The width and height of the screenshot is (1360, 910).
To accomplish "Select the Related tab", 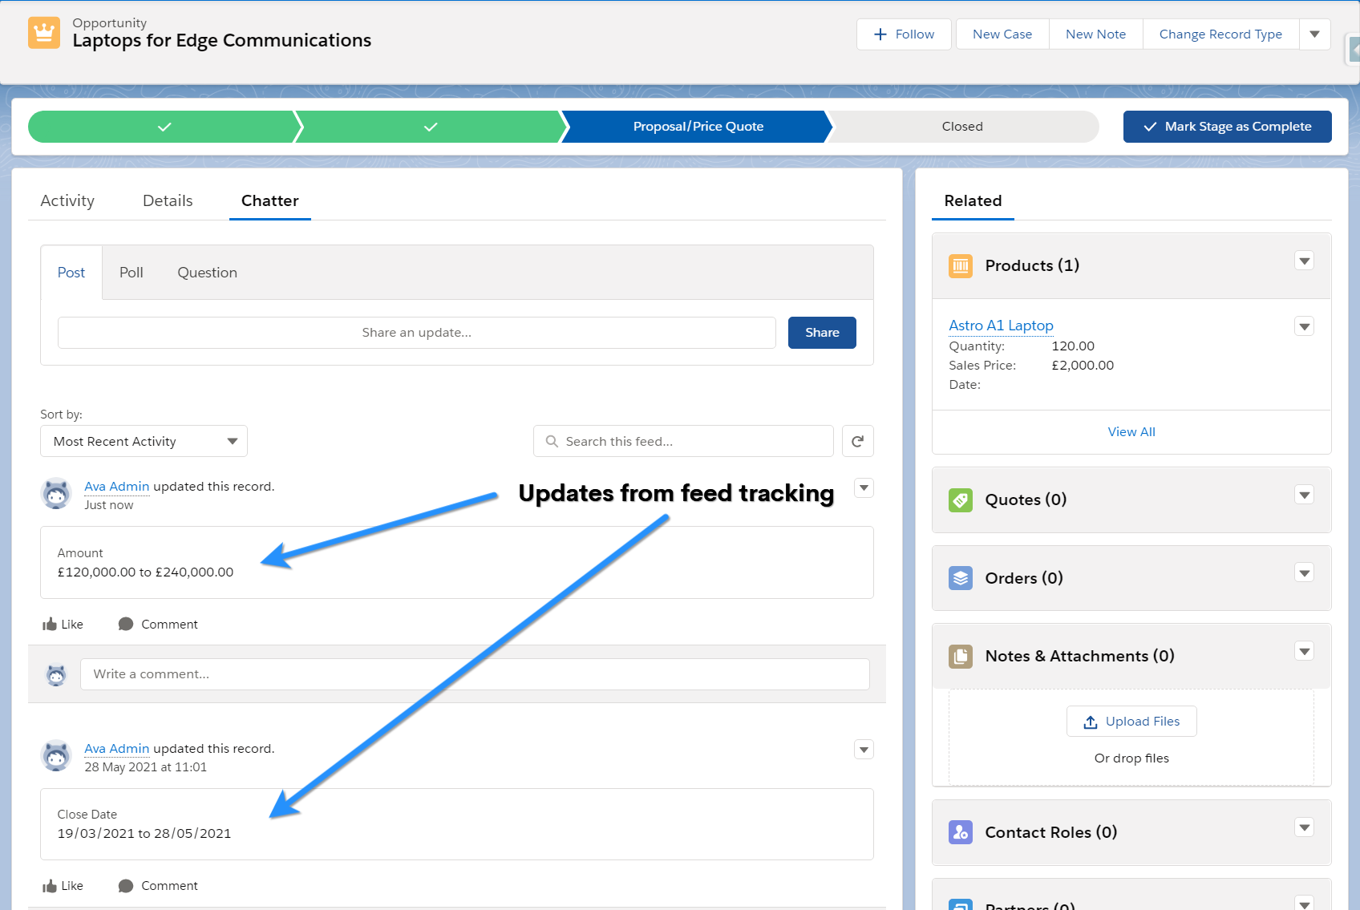I will click(973, 200).
